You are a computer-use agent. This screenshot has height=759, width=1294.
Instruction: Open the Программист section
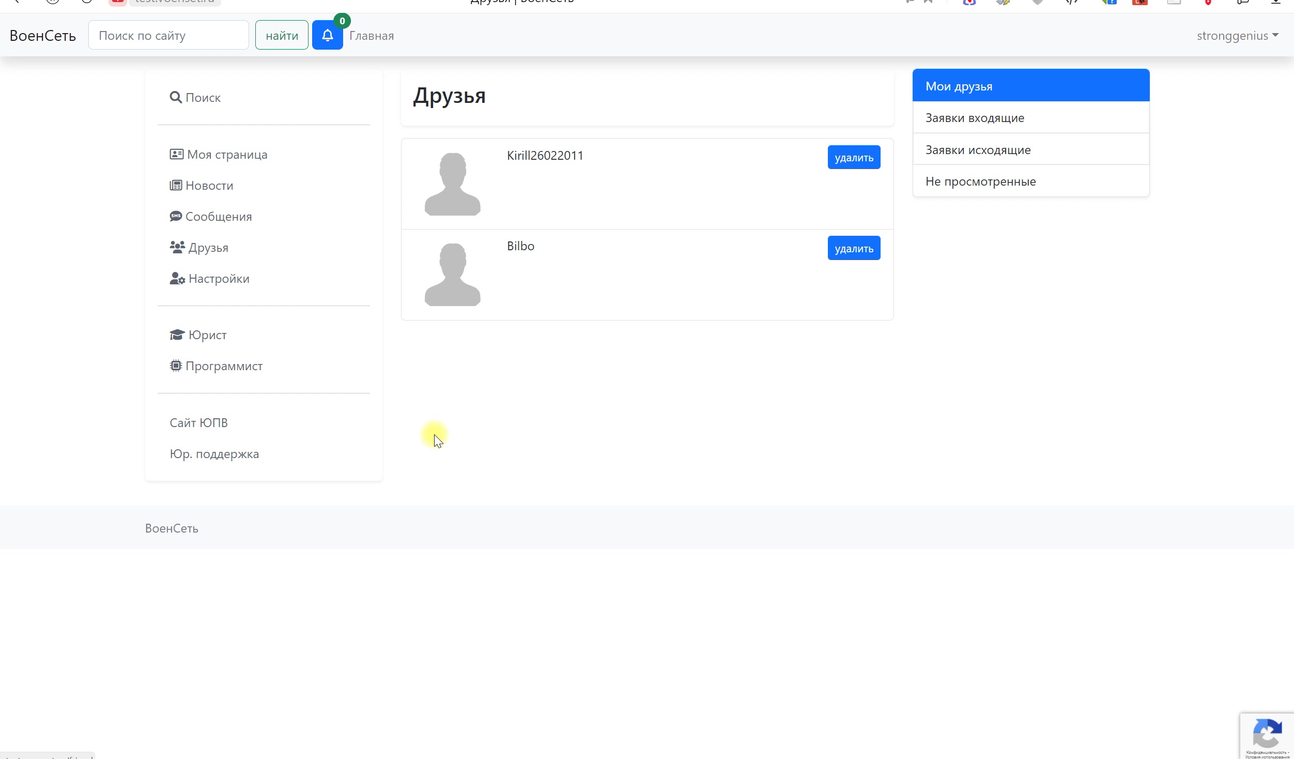point(216,366)
